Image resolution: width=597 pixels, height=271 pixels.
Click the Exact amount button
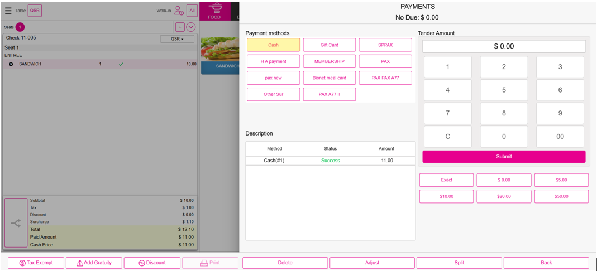446,180
